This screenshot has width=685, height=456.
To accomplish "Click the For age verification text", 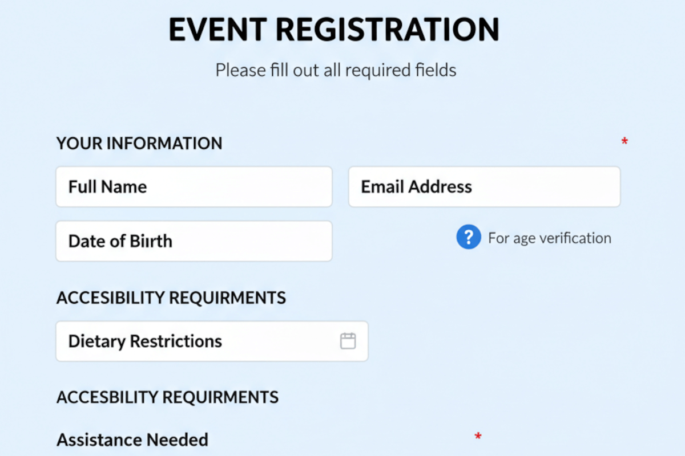I will click(550, 238).
